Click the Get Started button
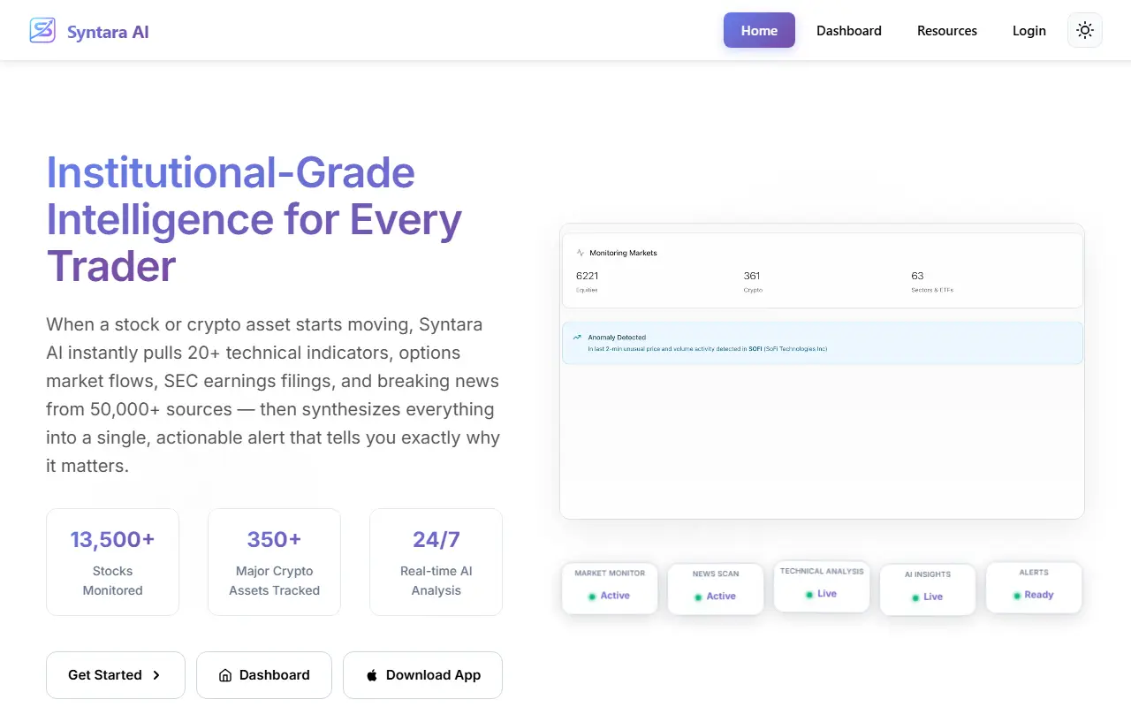1131x707 pixels. (x=116, y=675)
